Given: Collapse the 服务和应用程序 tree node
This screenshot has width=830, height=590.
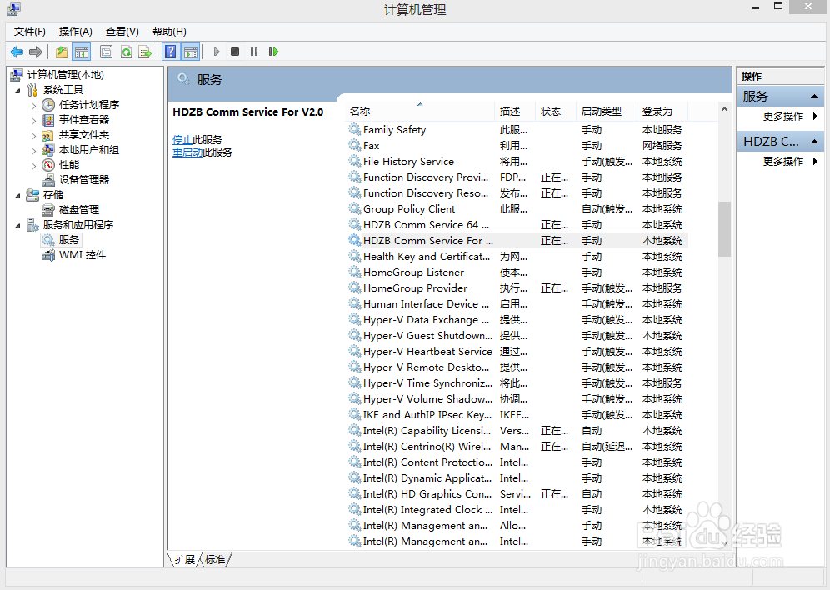Looking at the screenshot, I should (x=18, y=226).
